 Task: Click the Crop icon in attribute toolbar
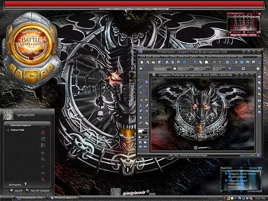(230, 69)
